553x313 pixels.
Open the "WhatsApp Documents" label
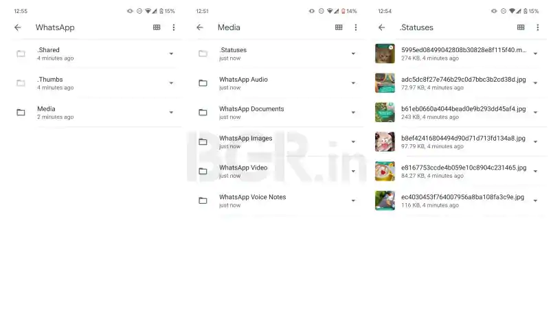click(251, 109)
